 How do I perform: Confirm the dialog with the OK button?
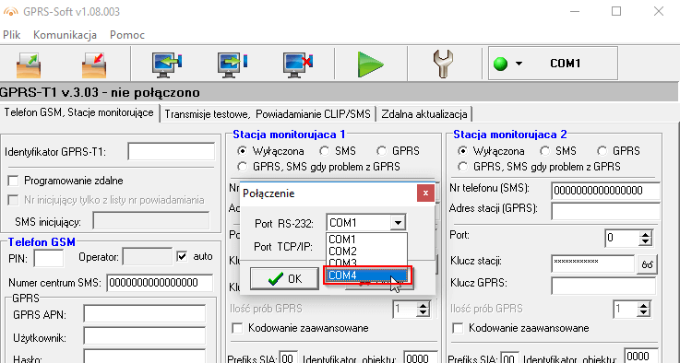(x=285, y=278)
